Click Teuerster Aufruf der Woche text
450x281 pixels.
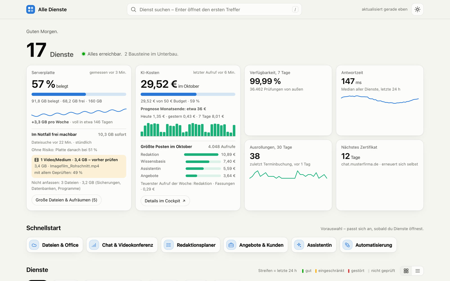pos(188,186)
